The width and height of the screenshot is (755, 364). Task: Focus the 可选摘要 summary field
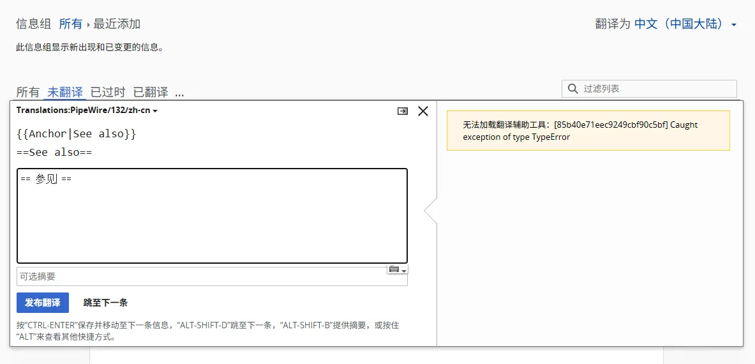[213, 277]
